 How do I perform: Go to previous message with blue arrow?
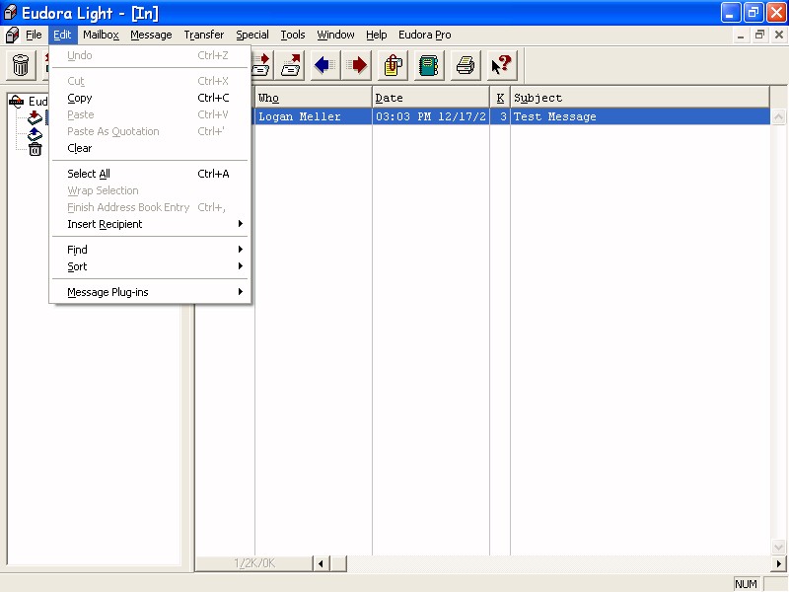pos(325,65)
